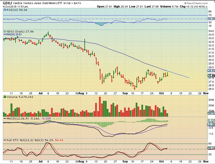Viewport: 215px width, 164px height.
Task: Click the 30M label on the volume axis
Action: (x=211, y=100)
